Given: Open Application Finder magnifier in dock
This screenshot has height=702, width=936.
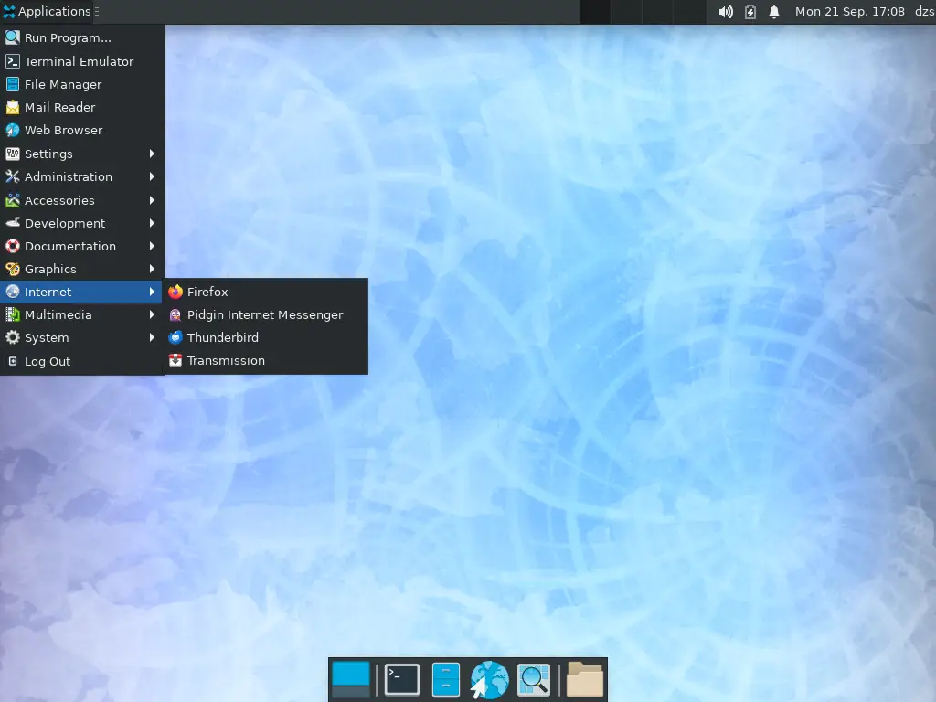Looking at the screenshot, I should (533, 679).
